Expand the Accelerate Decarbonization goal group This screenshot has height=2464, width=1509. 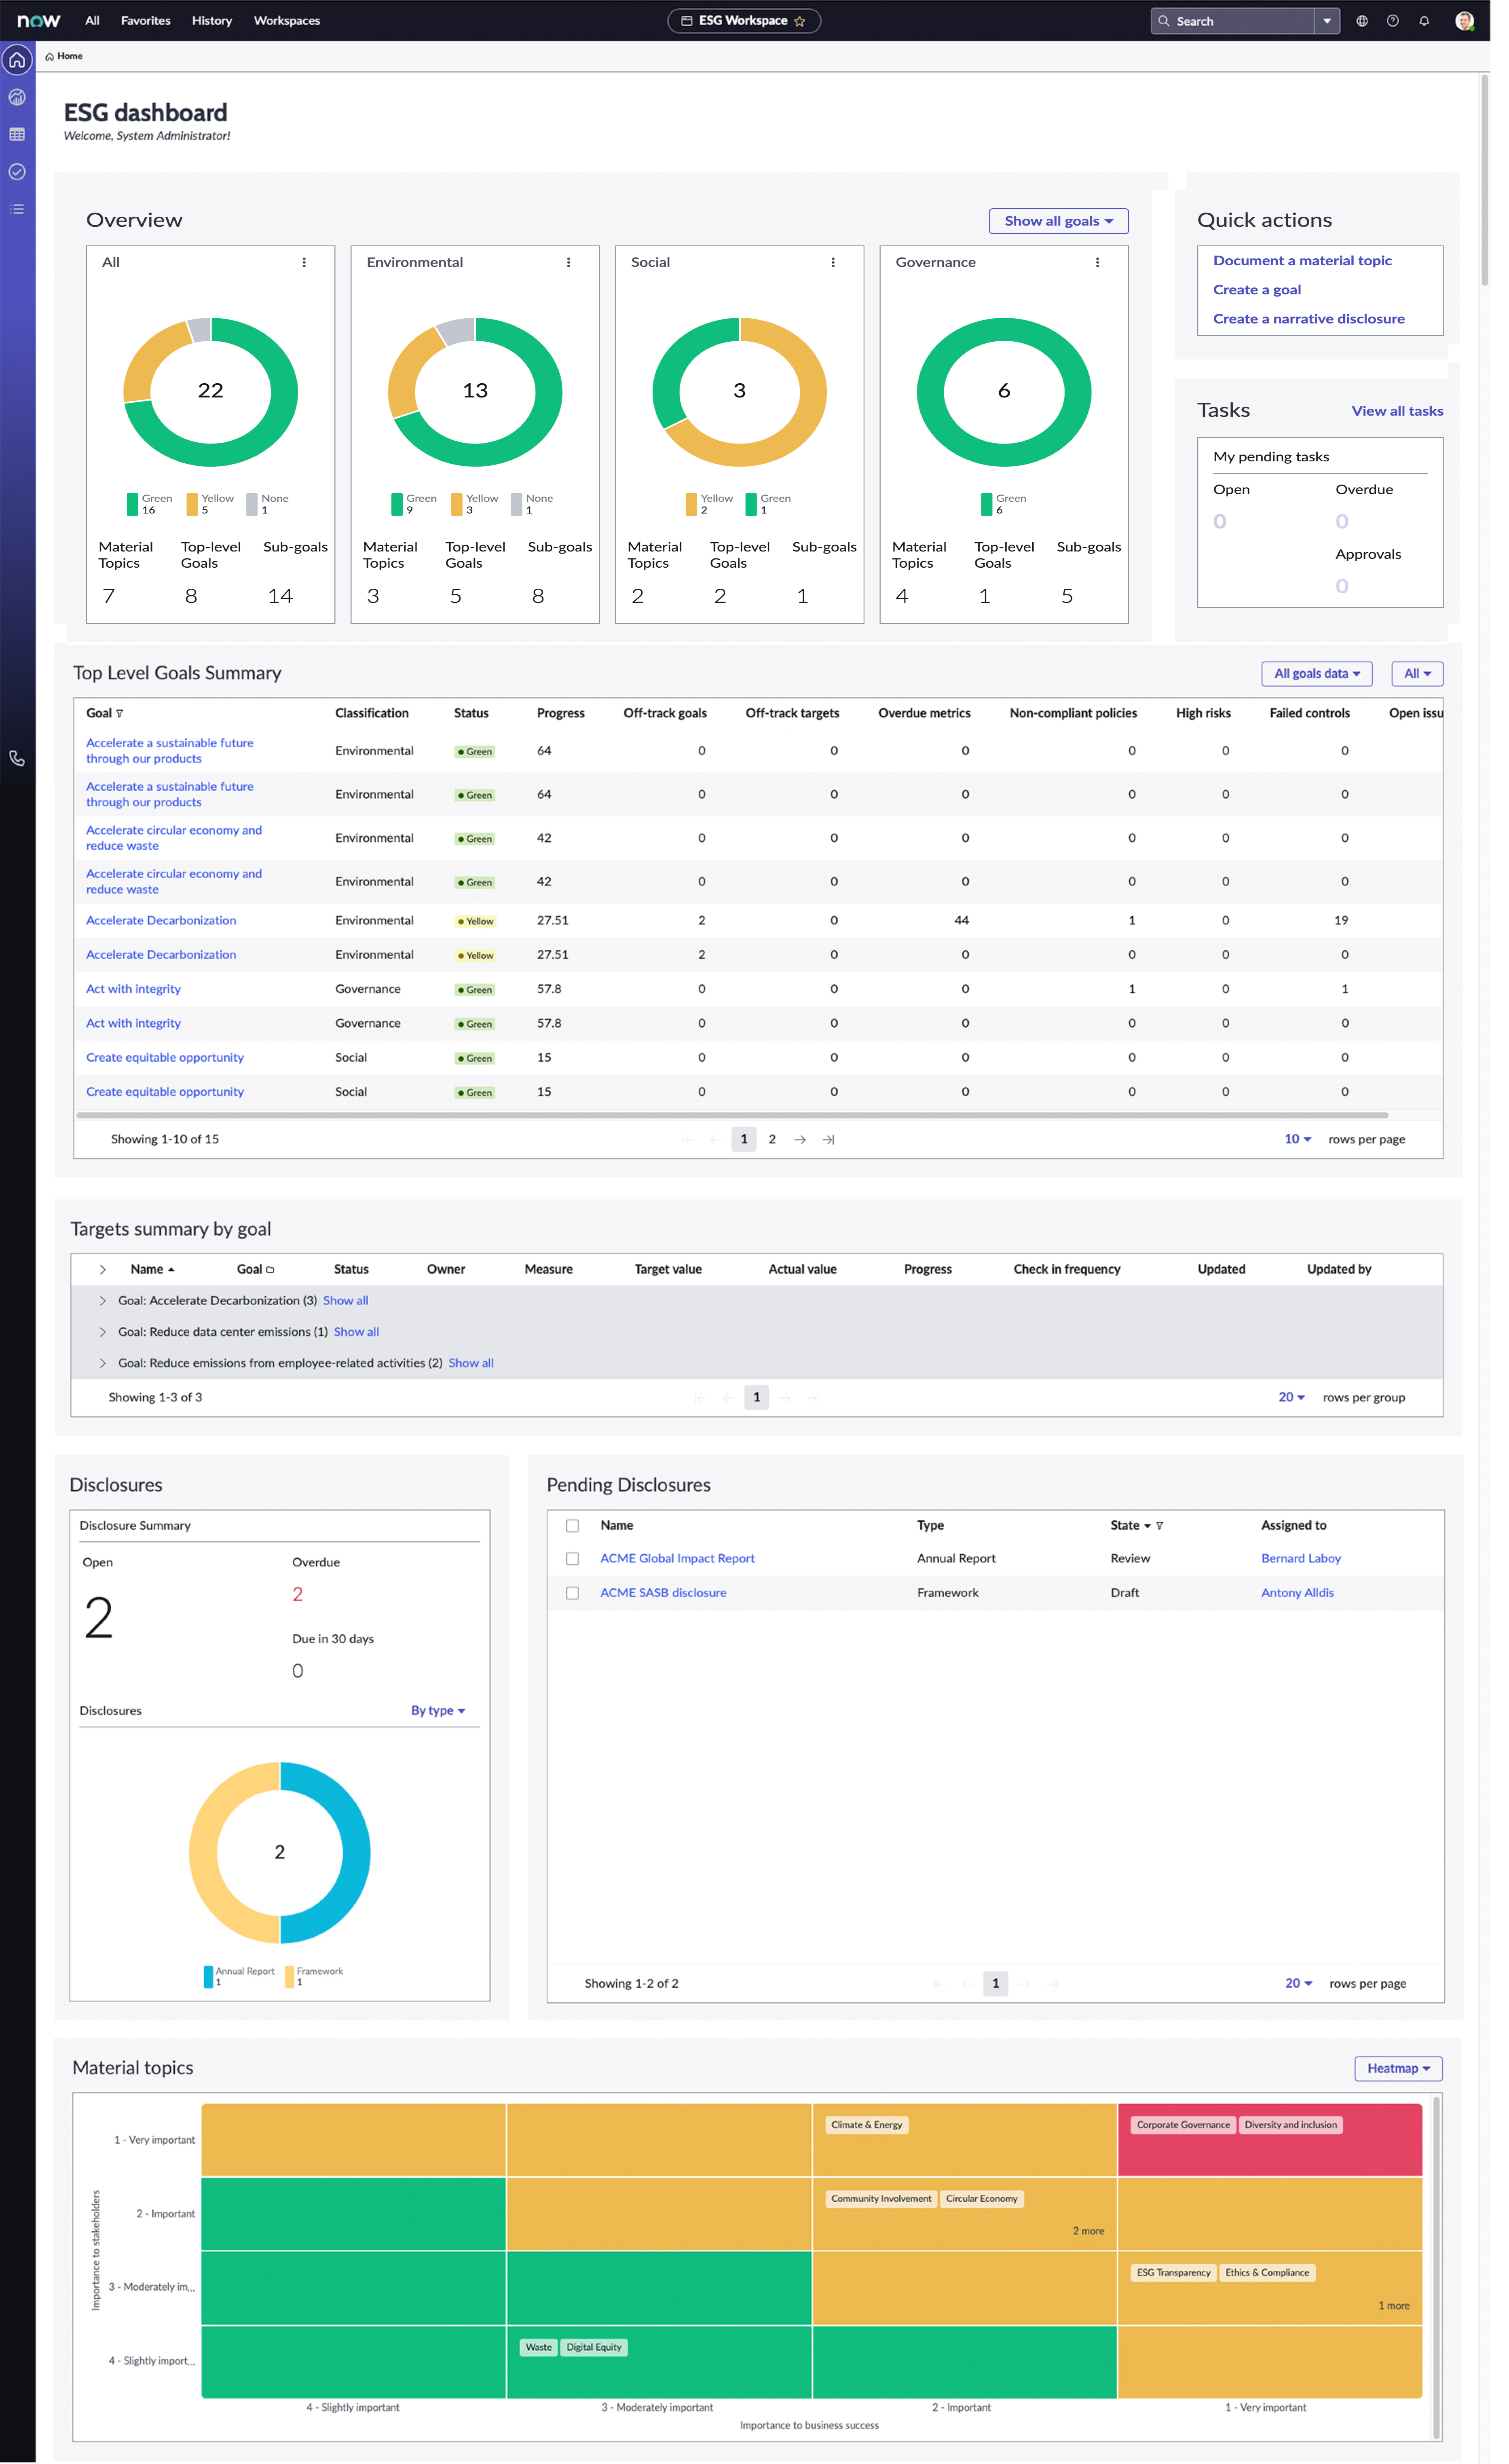(x=103, y=1301)
